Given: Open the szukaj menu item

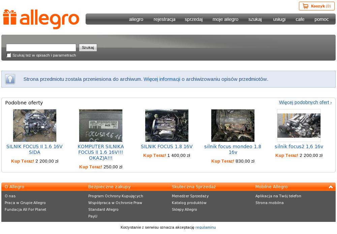Looking at the screenshot, I should tap(255, 19).
